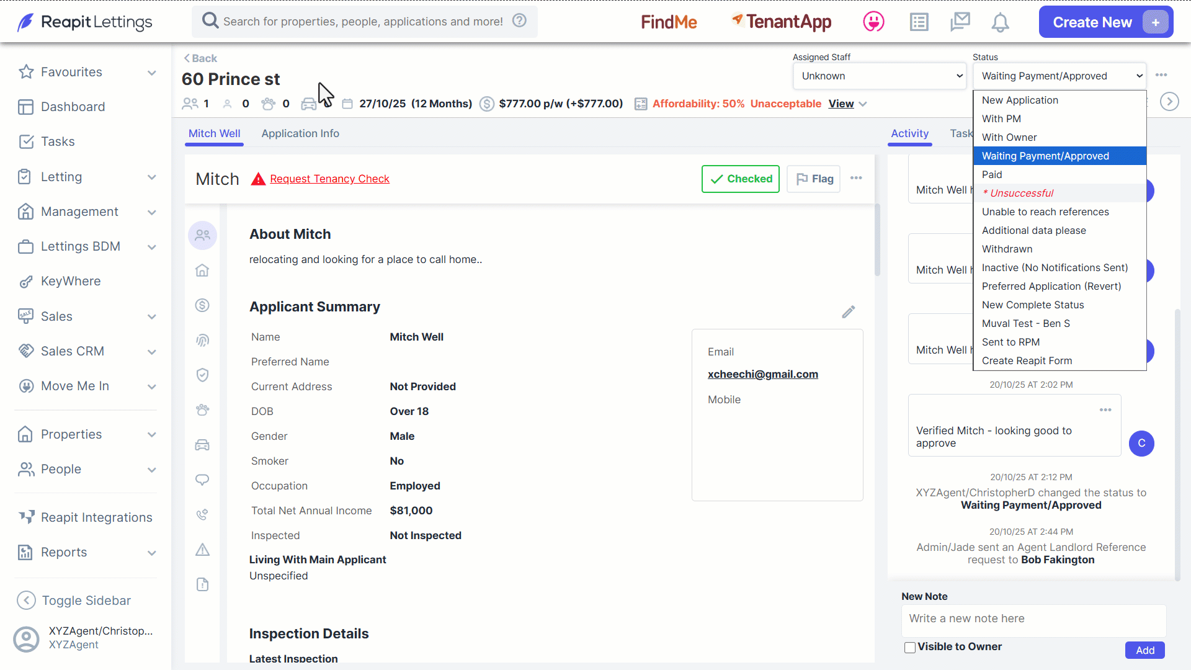Click the search help question mark icon
This screenshot has height=670, width=1191.
(x=519, y=20)
